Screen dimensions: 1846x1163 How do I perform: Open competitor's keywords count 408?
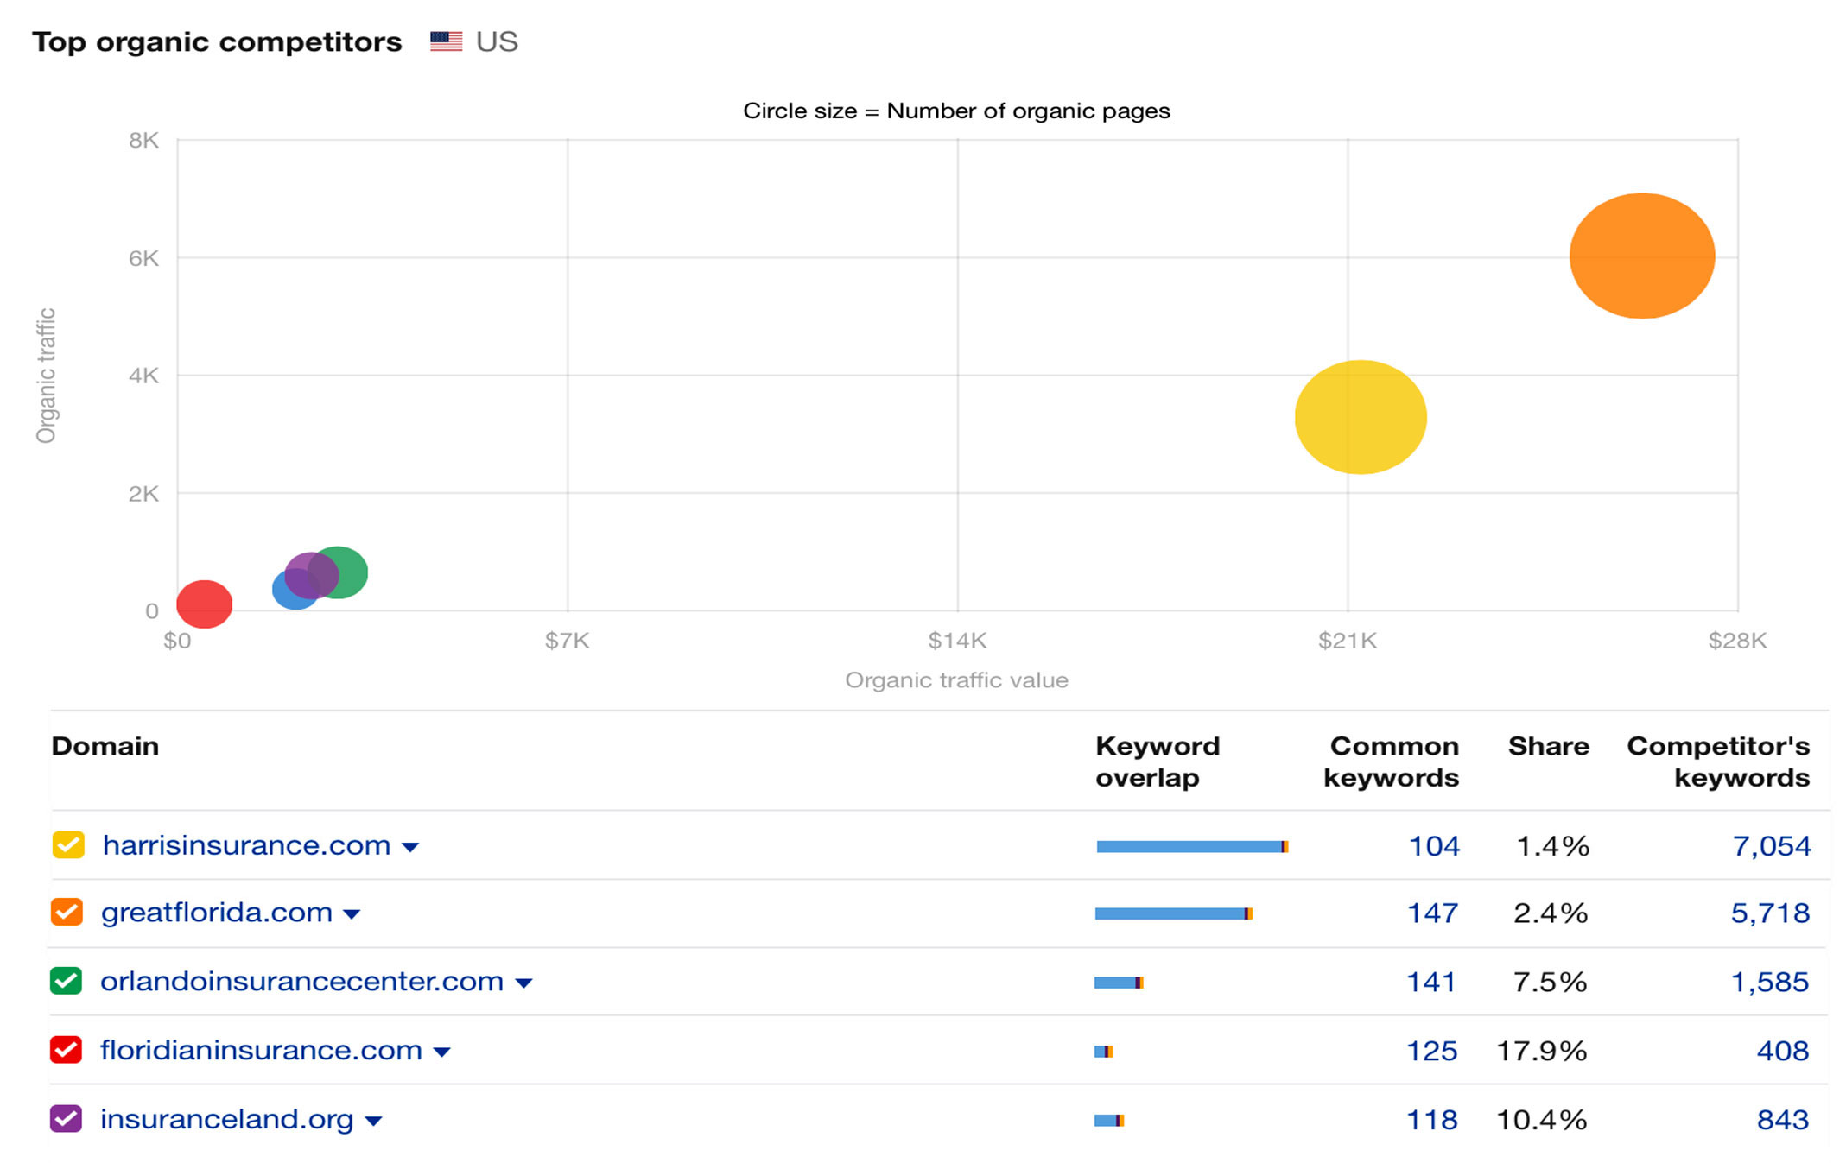click(x=1783, y=1051)
